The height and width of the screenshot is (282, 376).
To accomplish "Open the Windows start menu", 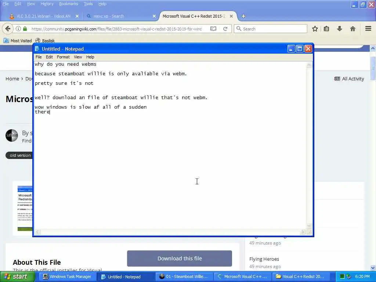I will pos(18,276).
